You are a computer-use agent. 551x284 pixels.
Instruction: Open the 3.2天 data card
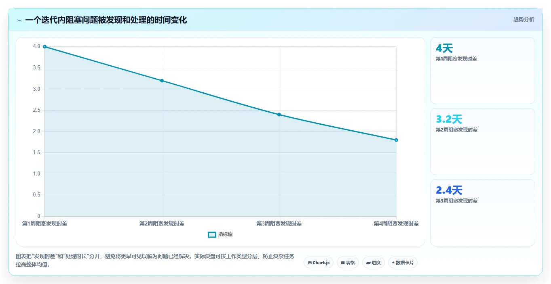[482, 142]
